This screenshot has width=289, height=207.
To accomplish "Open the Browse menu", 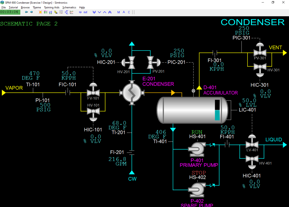I will click(25, 7).
